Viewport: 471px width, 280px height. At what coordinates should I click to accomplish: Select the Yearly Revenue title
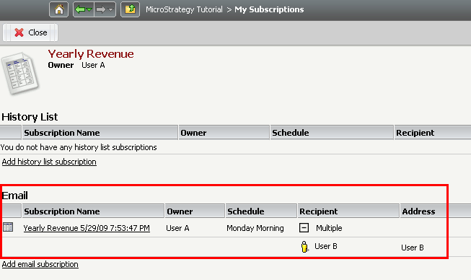tap(91, 54)
